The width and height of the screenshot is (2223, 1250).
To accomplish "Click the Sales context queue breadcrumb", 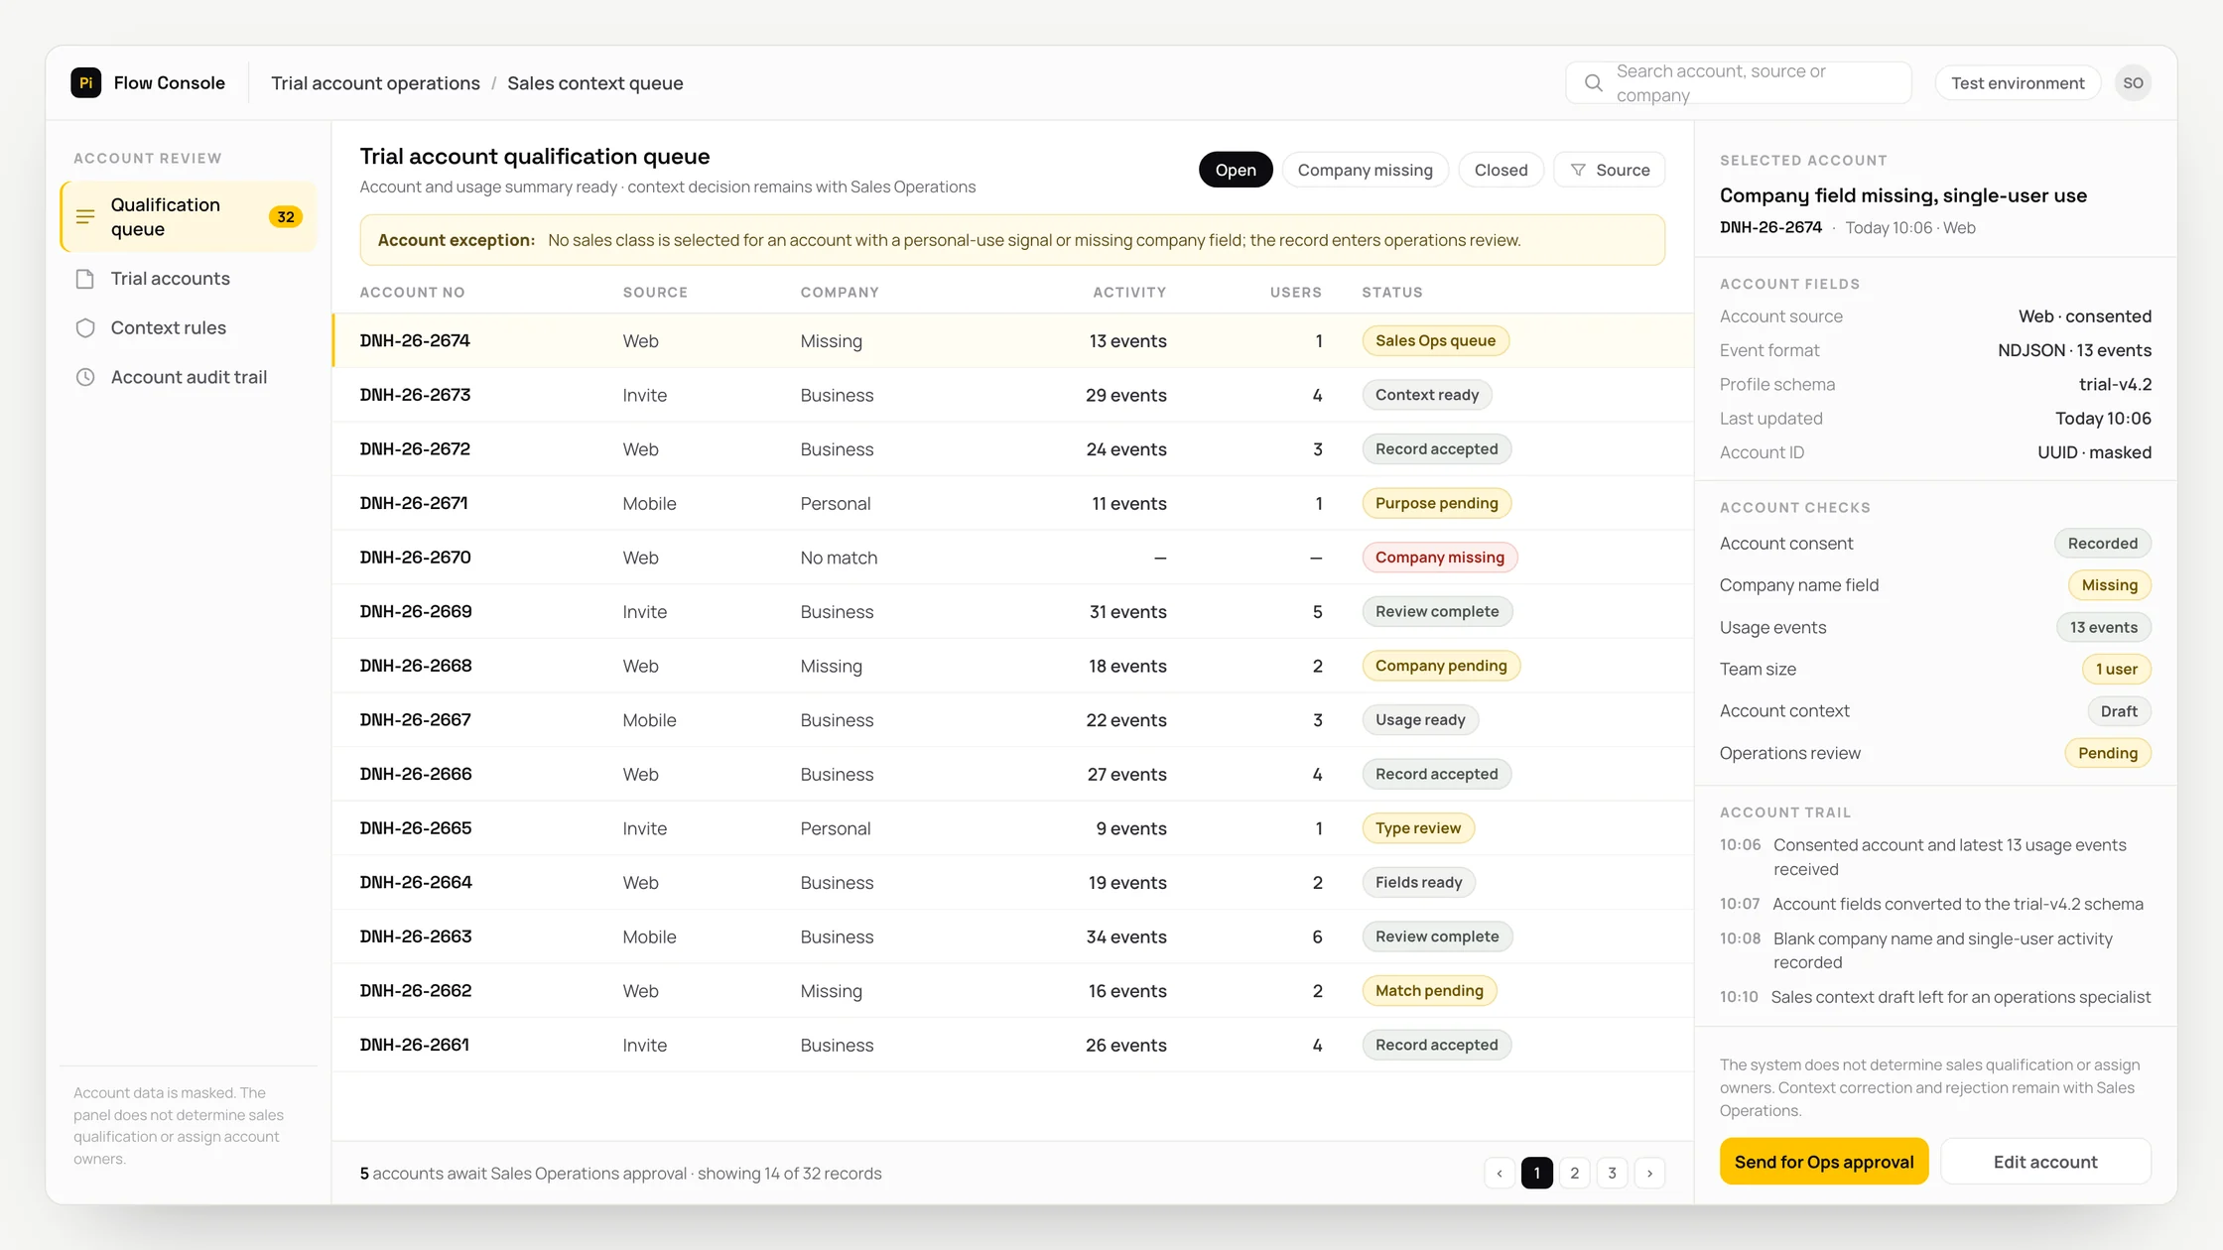I will [x=594, y=83].
